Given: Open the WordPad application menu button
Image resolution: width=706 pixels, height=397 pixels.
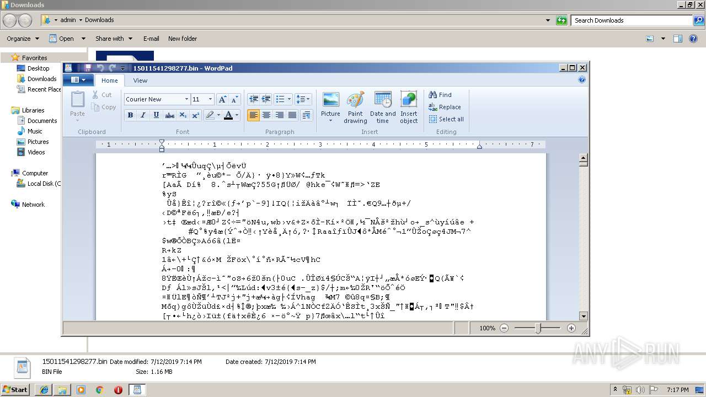Looking at the screenshot, I should [78, 80].
